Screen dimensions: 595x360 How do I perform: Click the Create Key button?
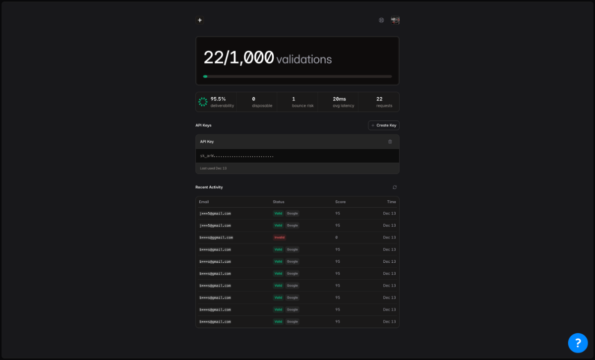pos(384,125)
